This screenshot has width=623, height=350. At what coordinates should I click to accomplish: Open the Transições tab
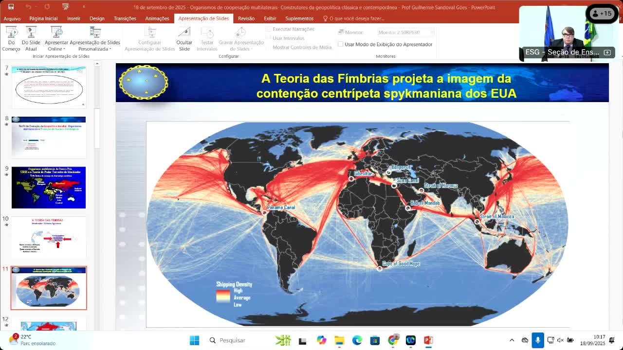click(x=125, y=18)
